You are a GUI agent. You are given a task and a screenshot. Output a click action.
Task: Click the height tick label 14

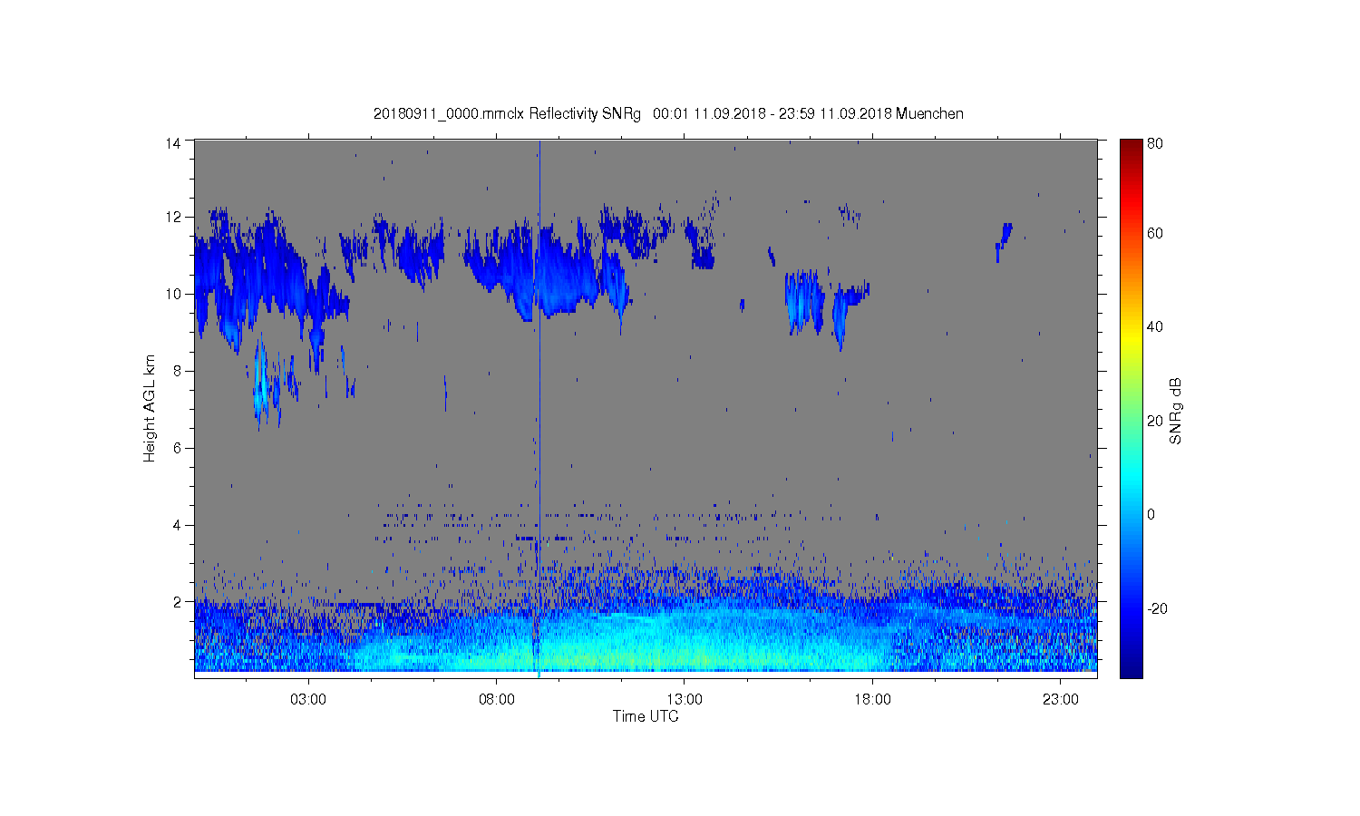pyautogui.click(x=173, y=142)
